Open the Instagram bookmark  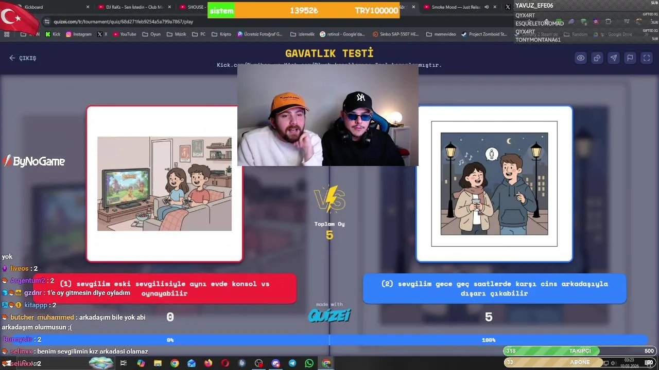[79, 34]
